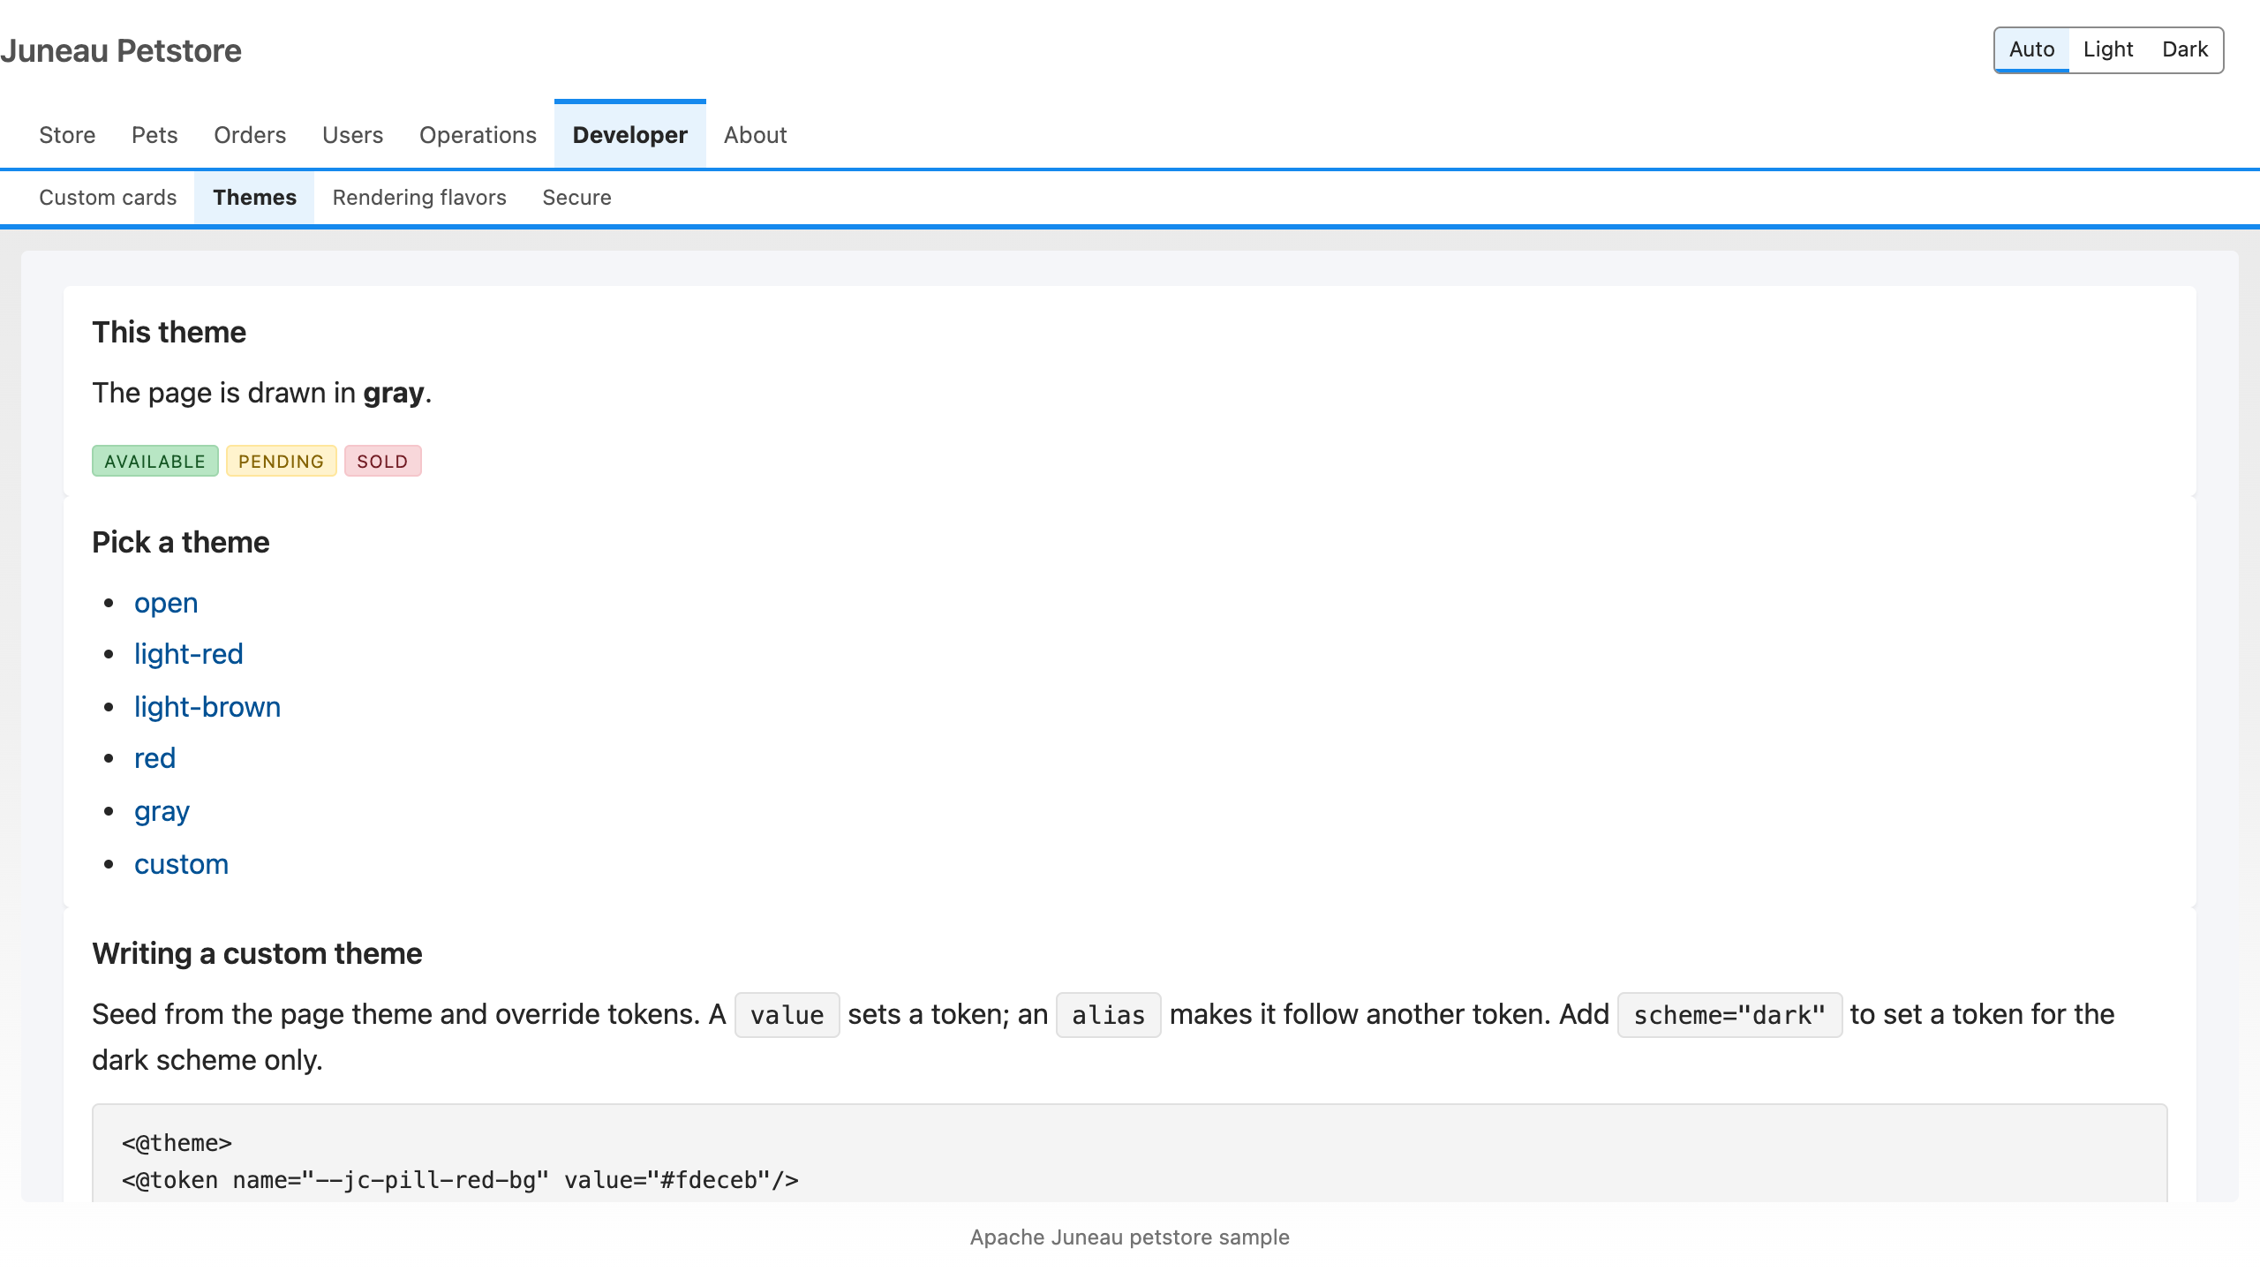Select the Developer tab
2260x1271 pixels.
[630, 135]
